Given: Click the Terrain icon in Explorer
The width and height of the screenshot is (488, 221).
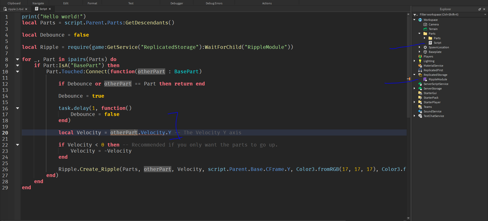Looking at the screenshot, I should tap(425, 29).
